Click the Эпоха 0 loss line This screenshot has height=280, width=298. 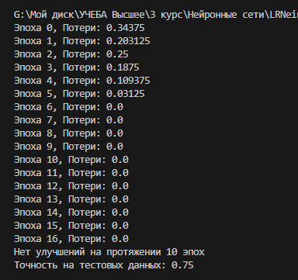click(x=79, y=28)
